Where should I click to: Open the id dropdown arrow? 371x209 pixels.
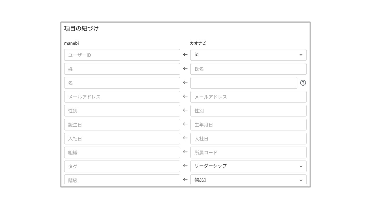click(301, 55)
